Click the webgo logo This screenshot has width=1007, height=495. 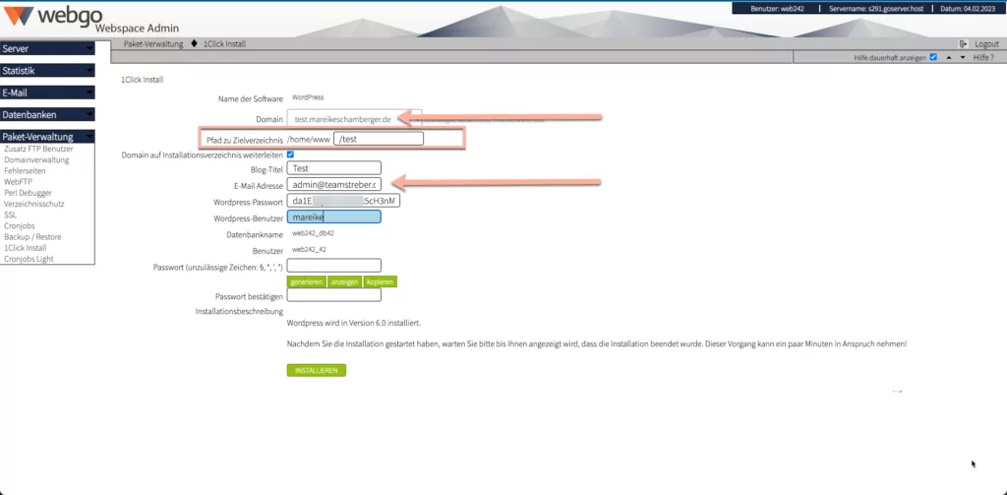[x=53, y=16]
